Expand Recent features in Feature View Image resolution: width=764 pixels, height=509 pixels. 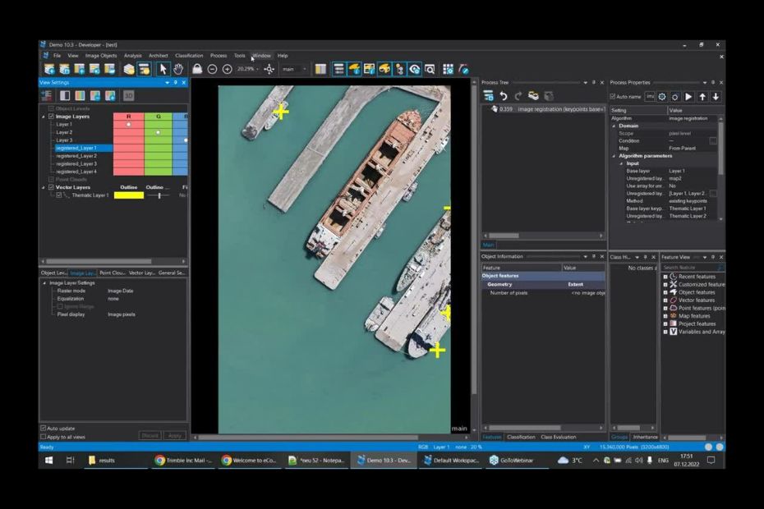pyautogui.click(x=665, y=277)
